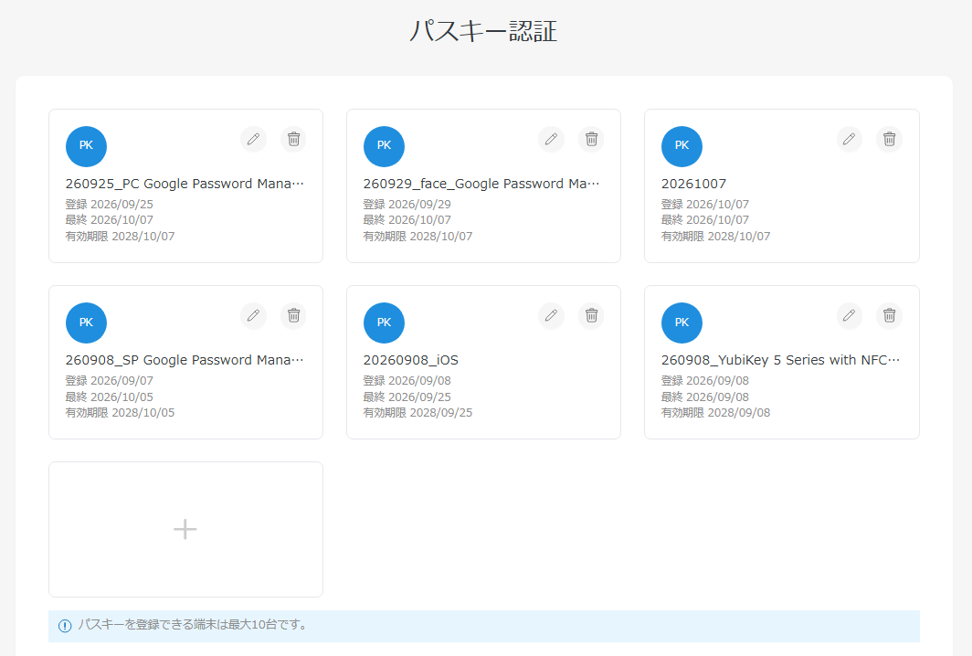
Task: Click the パスキー認証 page heading
Action: pyautogui.click(x=483, y=31)
